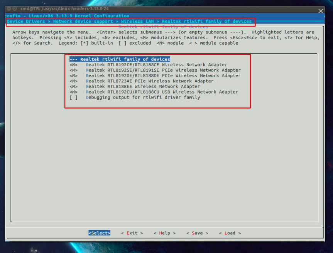
Task: Choose the < Exit > button
Action: (132, 233)
